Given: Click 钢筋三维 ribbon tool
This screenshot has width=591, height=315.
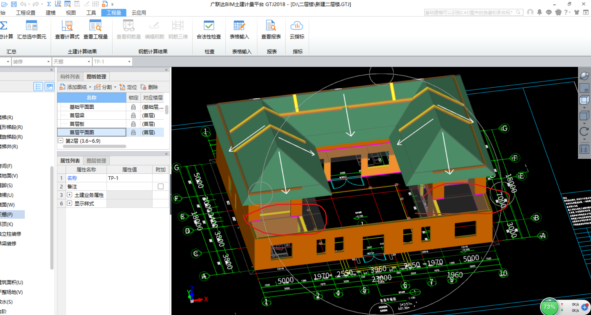Looking at the screenshot, I should point(178,29).
